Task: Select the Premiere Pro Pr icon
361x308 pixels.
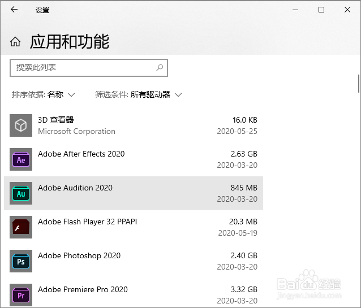Action: click(x=21, y=295)
